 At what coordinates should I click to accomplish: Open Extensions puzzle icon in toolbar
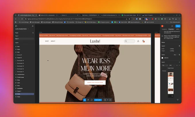[165, 19]
